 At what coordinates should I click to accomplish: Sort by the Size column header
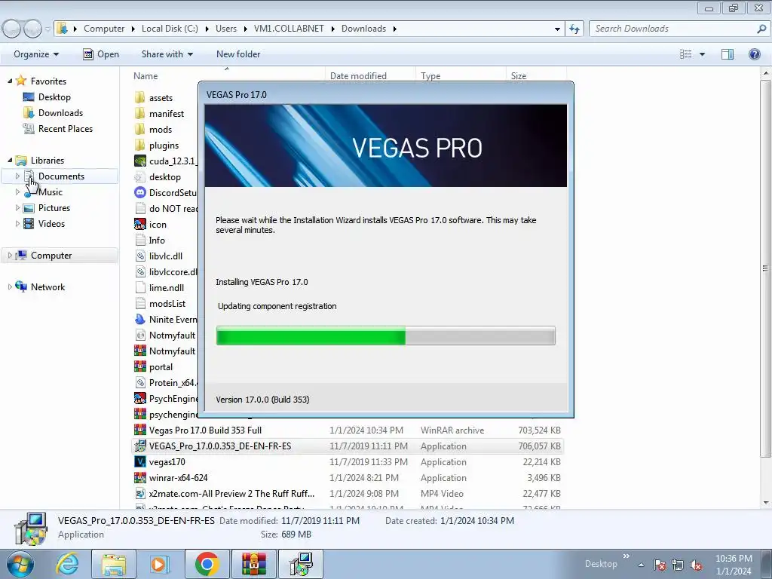point(519,76)
